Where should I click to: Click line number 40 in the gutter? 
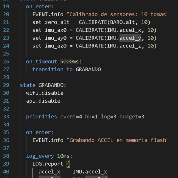pyautogui.click(x=6, y=172)
